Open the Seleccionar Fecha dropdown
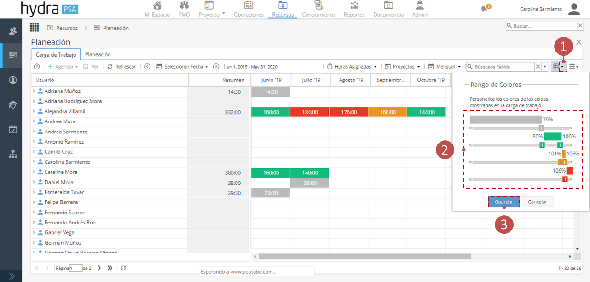Viewport: 590px width, 282px height. tap(182, 67)
